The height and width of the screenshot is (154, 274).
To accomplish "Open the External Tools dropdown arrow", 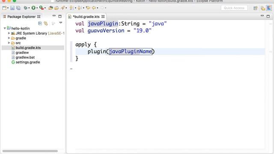I will pos(45,8).
